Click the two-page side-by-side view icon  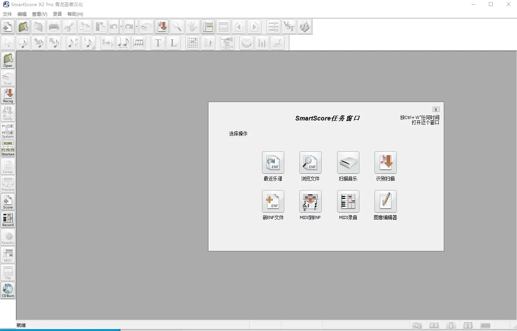click(x=434, y=326)
